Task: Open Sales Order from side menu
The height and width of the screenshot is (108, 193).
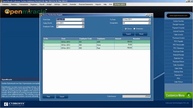Action: click(x=178, y=68)
